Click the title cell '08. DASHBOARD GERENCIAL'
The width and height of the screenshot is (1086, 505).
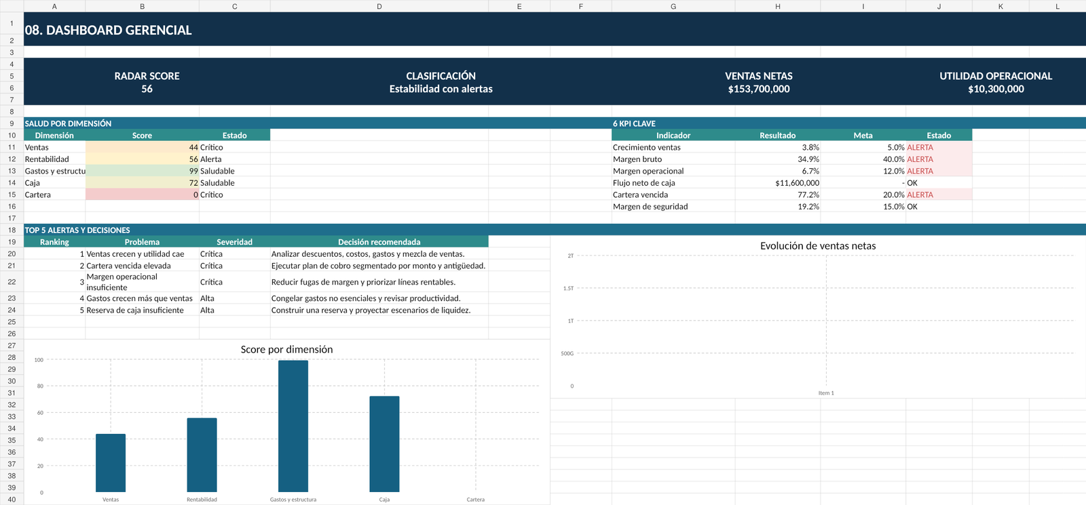click(x=109, y=30)
